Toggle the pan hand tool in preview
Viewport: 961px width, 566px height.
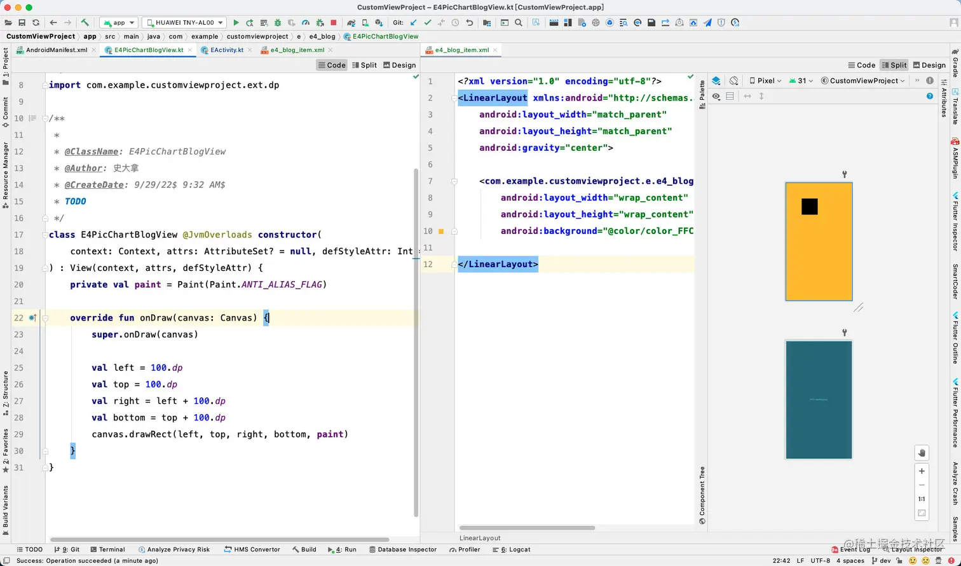(x=922, y=453)
